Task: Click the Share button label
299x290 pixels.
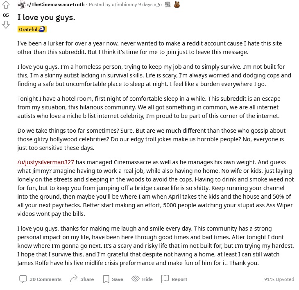Action: point(87,279)
